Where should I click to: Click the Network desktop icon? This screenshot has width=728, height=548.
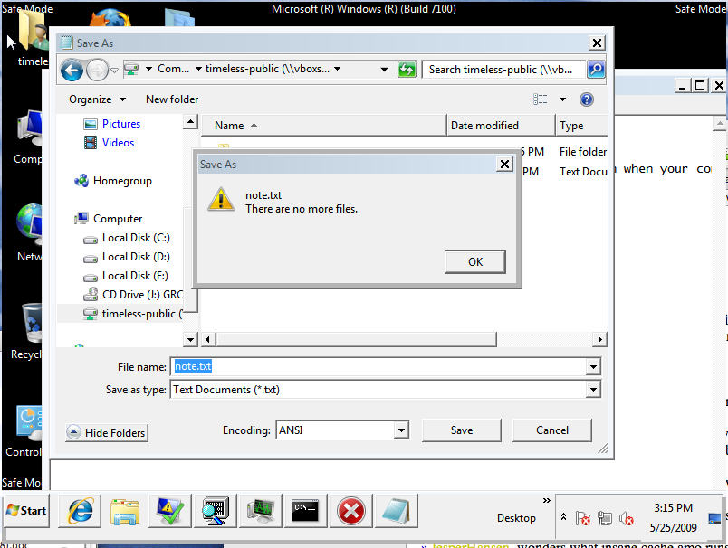click(29, 232)
